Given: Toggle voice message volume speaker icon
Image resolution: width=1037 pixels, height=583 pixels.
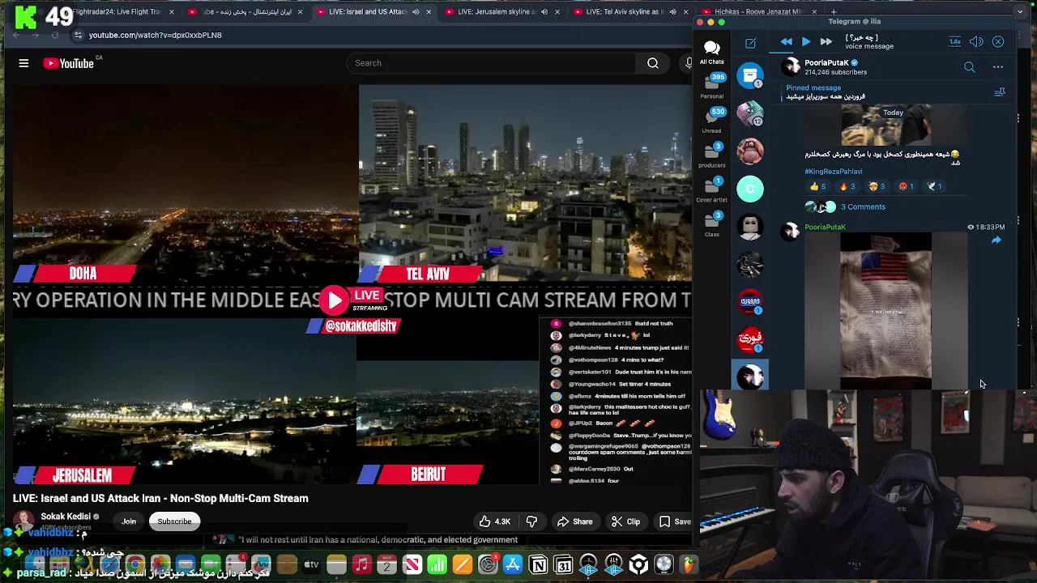Looking at the screenshot, I should click(x=976, y=41).
